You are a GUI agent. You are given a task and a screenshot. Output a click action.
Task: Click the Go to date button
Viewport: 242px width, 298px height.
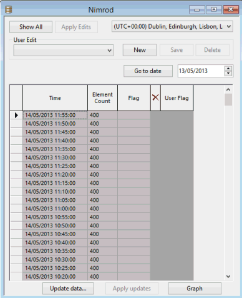tap(148, 71)
